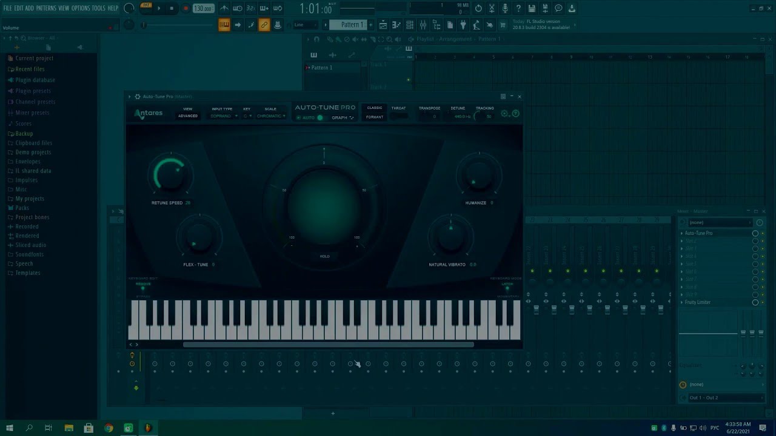This screenshot has height=436, width=776.
Task: Click the NATURAL VIBRATO knob
Action: point(450,237)
